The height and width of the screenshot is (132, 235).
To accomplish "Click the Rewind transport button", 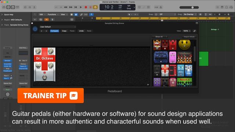I will click(x=65, y=7).
